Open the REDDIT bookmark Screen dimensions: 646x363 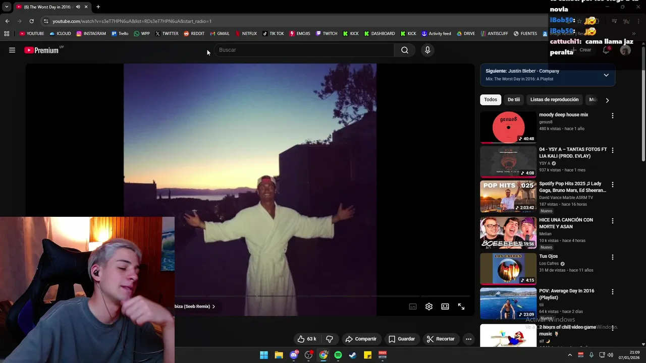(x=194, y=34)
